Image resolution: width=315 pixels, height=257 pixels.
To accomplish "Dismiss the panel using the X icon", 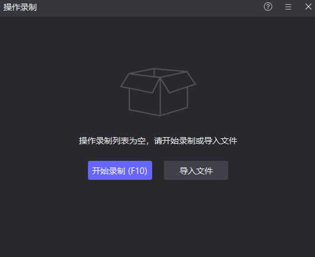I will tap(308, 7).
